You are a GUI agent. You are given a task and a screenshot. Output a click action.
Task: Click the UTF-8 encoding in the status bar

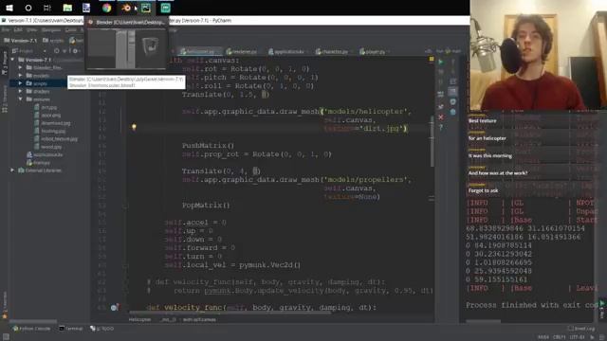pos(577,337)
